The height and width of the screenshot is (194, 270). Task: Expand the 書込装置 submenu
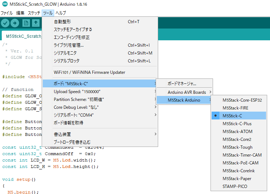(x=100, y=134)
